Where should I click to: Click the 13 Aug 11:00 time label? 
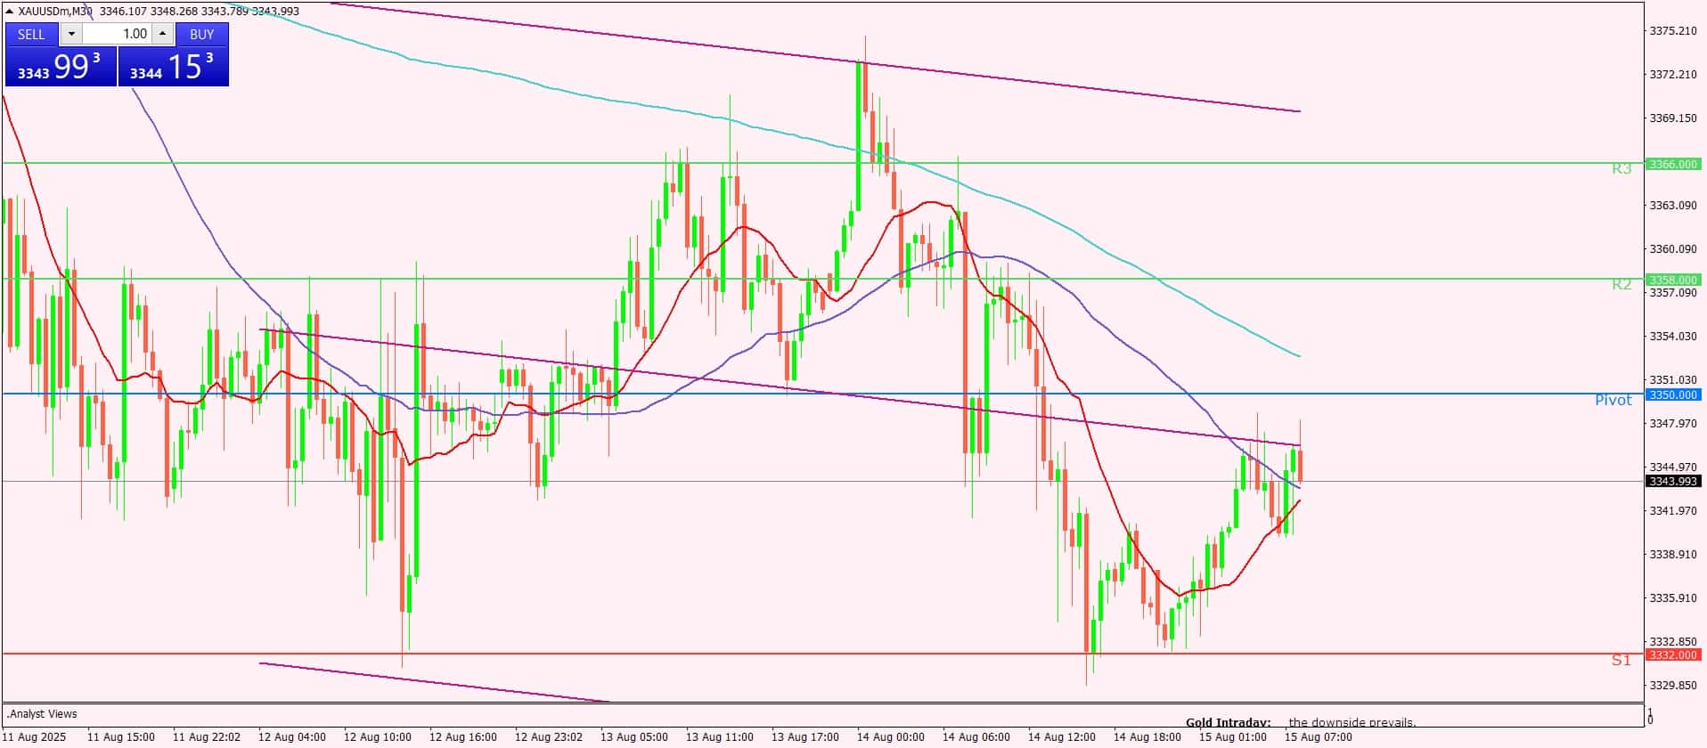(720, 736)
